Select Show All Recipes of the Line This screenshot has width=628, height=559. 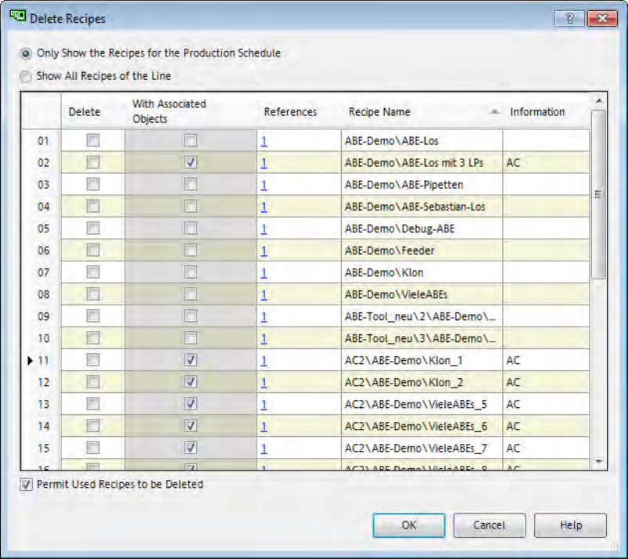pos(27,76)
